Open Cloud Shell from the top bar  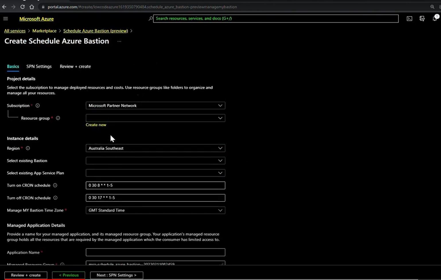[409, 19]
